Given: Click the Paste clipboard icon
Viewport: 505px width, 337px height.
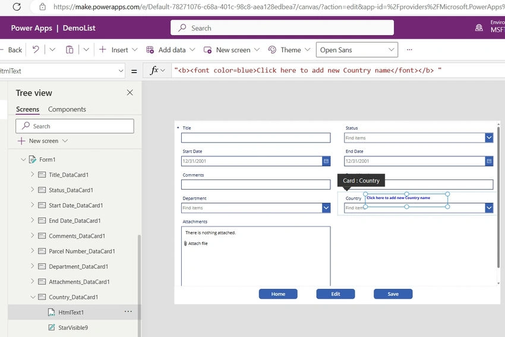Looking at the screenshot, I should coord(70,49).
